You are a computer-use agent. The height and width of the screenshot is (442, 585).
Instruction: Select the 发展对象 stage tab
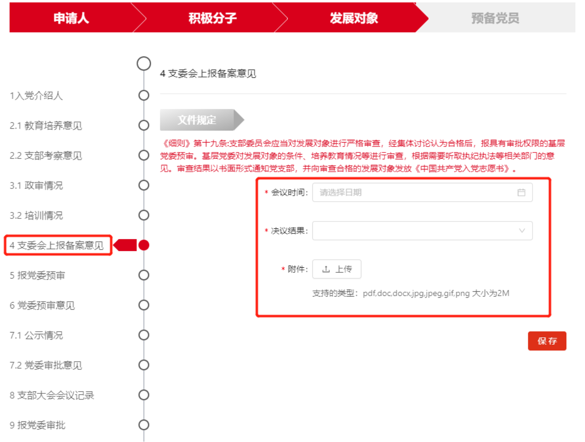click(353, 18)
